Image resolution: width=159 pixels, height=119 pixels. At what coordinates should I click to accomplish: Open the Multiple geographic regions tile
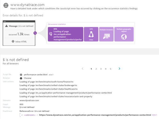(x=124, y=34)
